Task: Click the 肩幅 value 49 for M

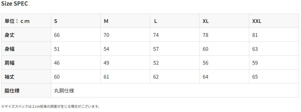Action: (x=106, y=63)
